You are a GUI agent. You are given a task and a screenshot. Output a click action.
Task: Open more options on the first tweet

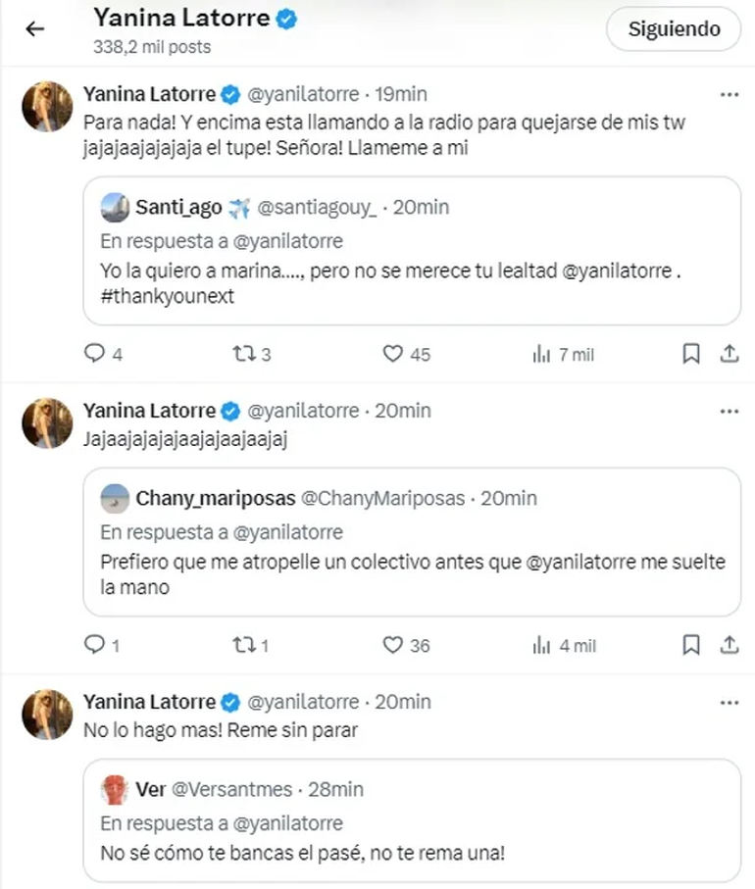[x=729, y=93]
